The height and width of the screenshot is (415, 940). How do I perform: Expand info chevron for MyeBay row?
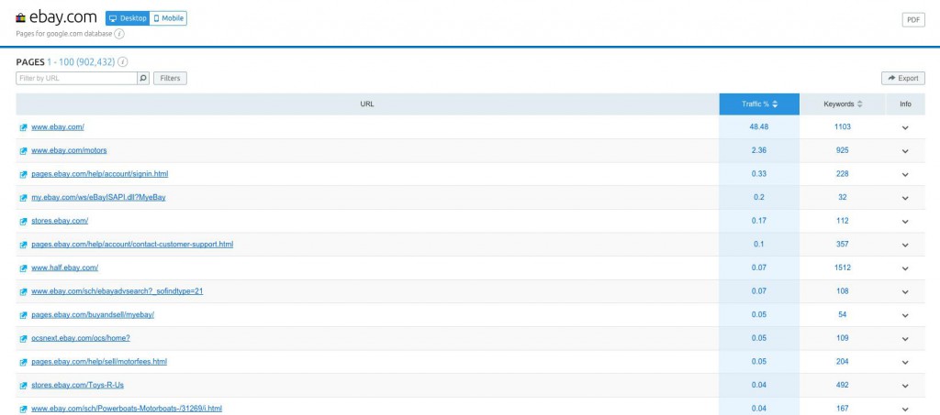click(x=904, y=198)
